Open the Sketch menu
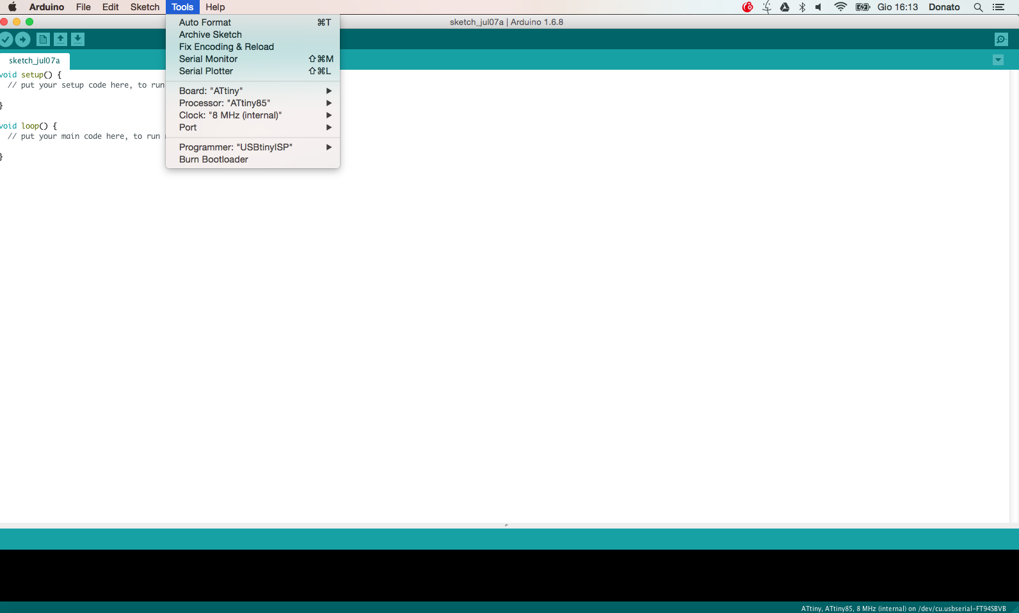Viewport: 1019px width, 613px height. click(145, 7)
